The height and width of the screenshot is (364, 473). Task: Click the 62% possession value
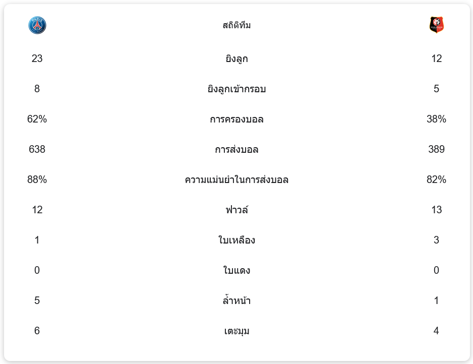pyautogui.click(x=37, y=119)
